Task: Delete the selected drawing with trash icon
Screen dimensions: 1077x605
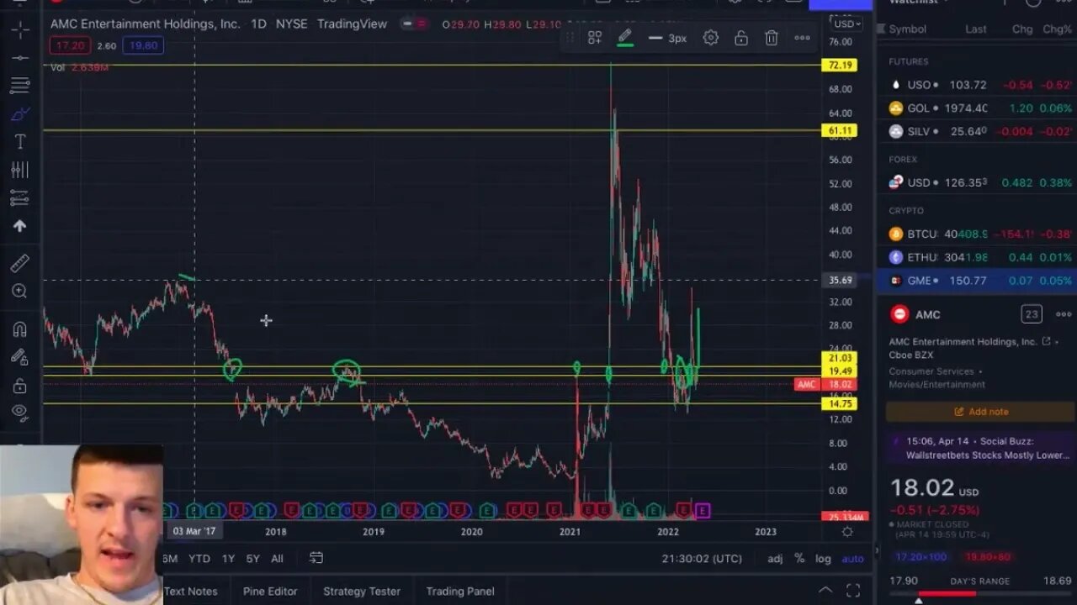Action: click(x=772, y=38)
